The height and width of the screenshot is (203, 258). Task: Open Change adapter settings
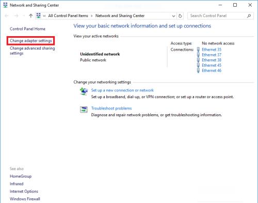(x=31, y=41)
